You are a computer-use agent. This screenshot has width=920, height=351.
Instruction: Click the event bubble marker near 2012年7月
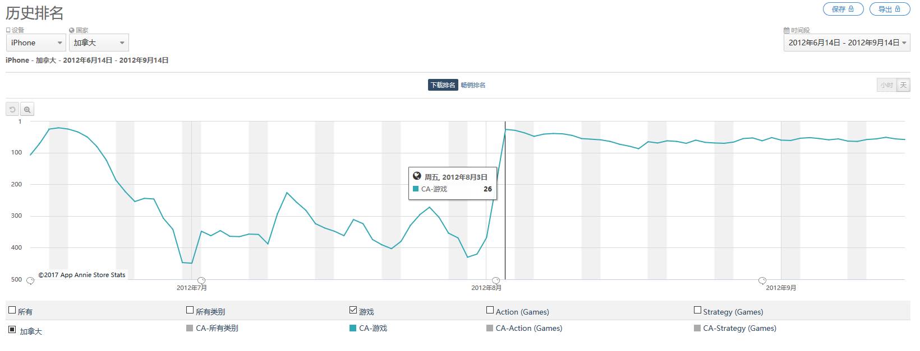coord(201,280)
